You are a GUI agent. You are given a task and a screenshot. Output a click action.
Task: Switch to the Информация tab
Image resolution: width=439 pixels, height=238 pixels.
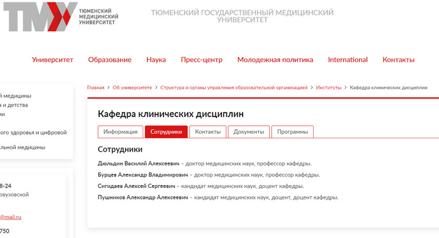[120, 131]
